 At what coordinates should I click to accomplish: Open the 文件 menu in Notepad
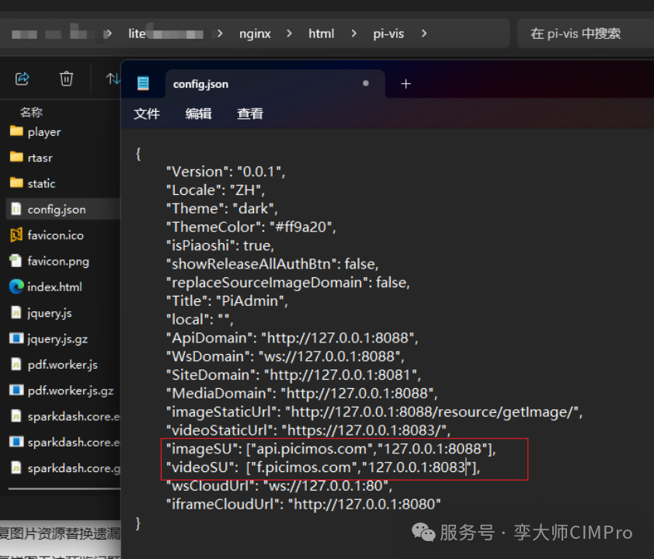pyautogui.click(x=147, y=113)
